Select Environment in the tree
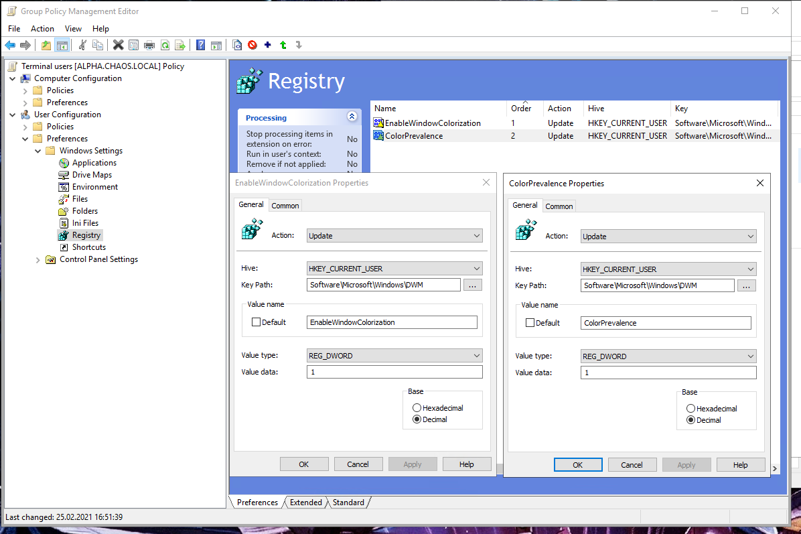Viewport: 801px width, 534px height. pos(94,186)
